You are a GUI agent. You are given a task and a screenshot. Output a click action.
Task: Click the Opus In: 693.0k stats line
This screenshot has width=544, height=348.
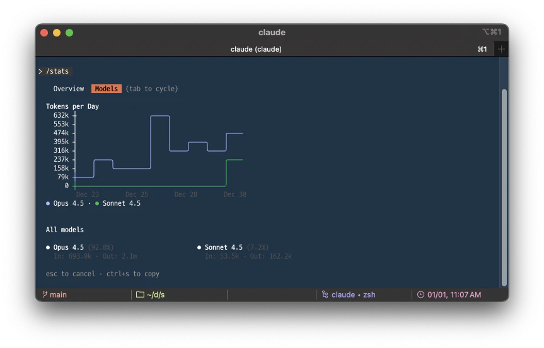[x=95, y=256]
